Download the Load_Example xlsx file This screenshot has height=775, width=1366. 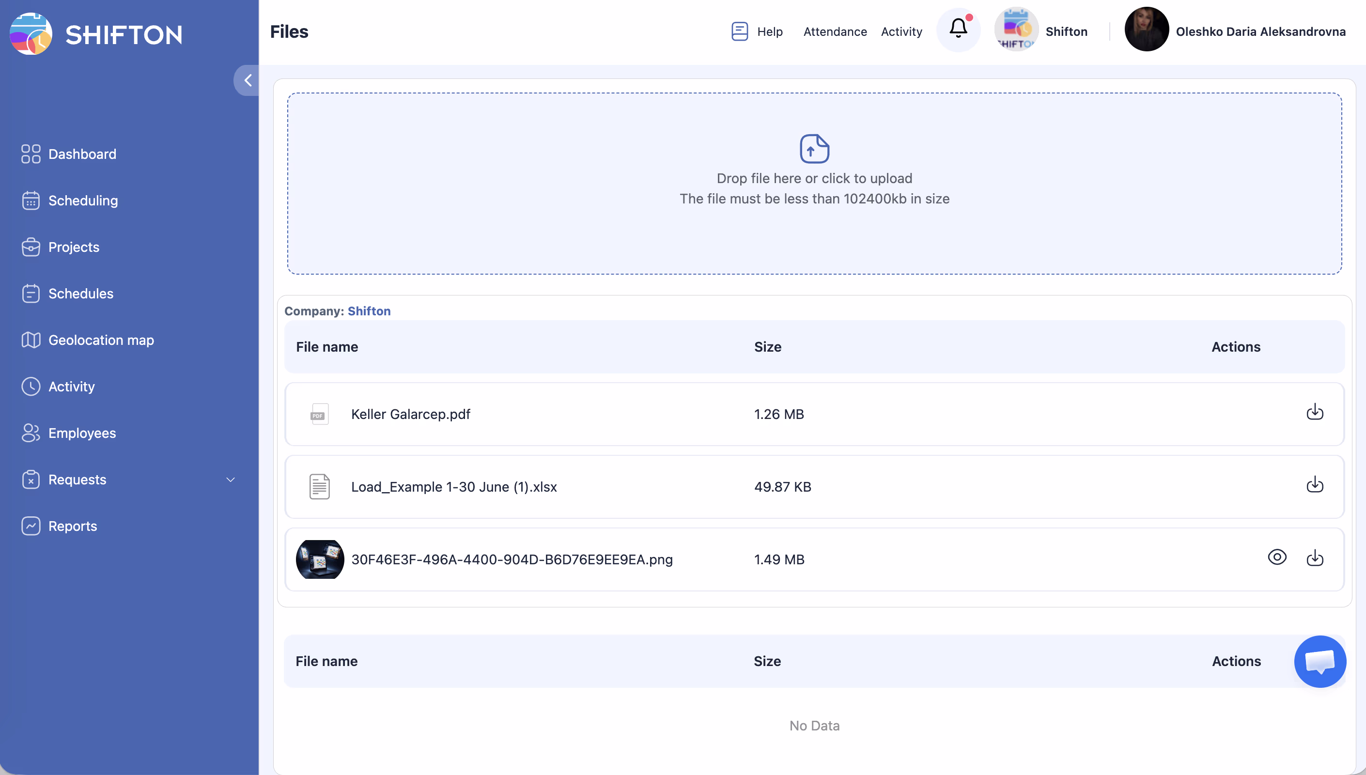pyautogui.click(x=1314, y=485)
